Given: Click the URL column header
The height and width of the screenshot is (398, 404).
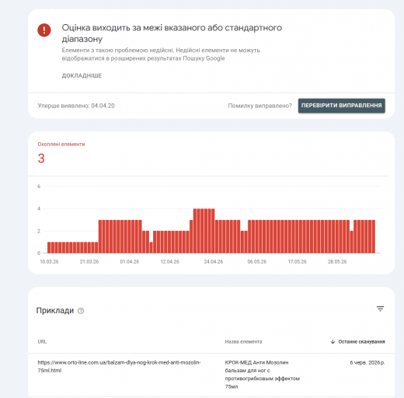Looking at the screenshot, I should [42, 342].
